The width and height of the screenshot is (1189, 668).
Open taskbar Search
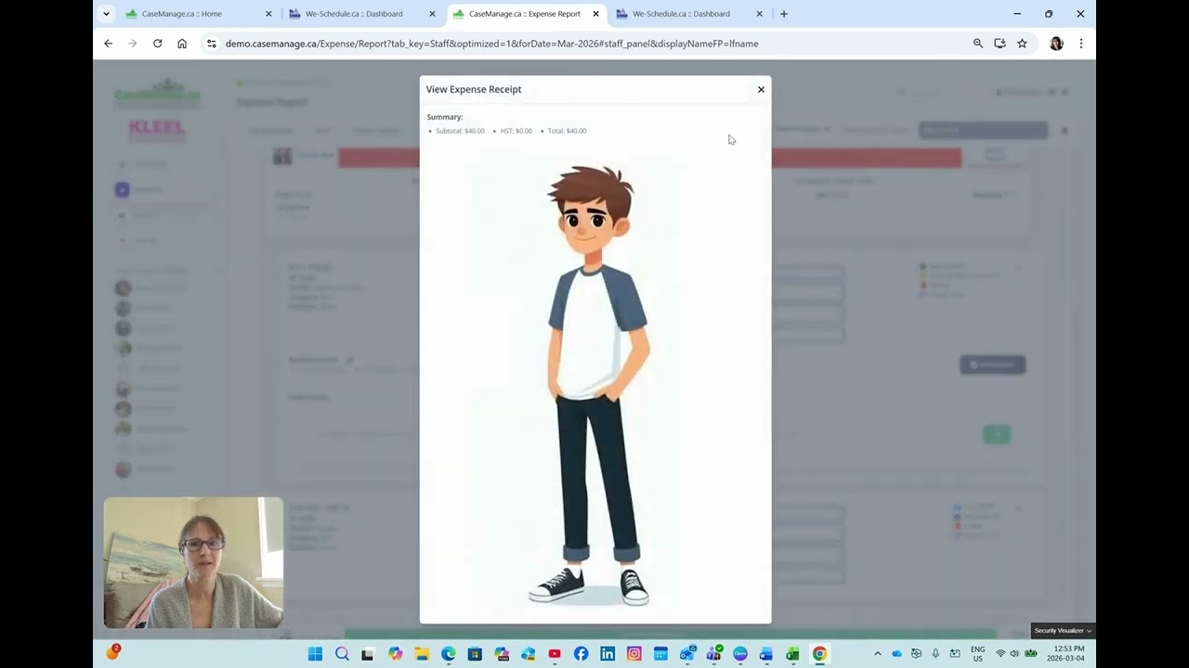coord(342,654)
